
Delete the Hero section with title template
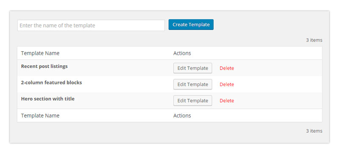pos(227,101)
